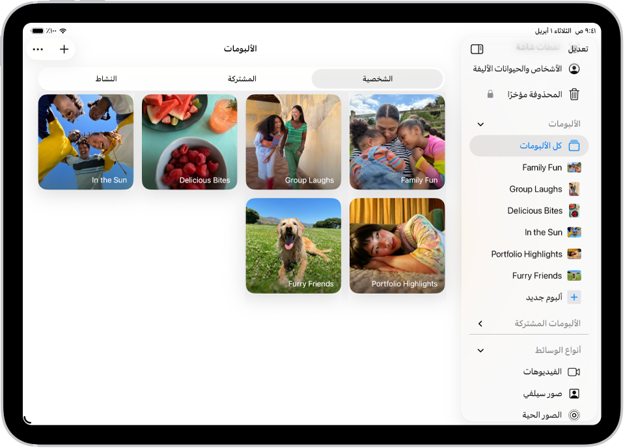Tap the plus icon near the top left
The image size is (625, 448).
pos(63,49)
